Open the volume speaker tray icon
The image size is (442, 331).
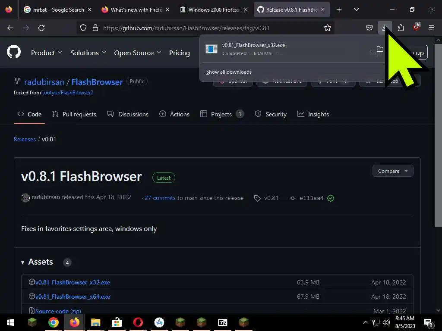pos(386,322)
